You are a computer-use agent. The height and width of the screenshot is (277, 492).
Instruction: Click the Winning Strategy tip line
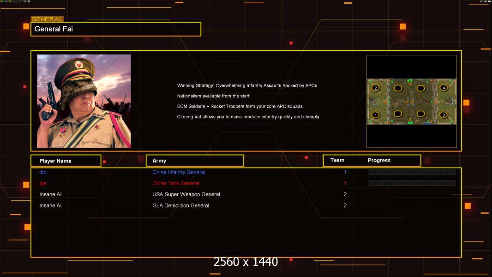pos(247,86)
